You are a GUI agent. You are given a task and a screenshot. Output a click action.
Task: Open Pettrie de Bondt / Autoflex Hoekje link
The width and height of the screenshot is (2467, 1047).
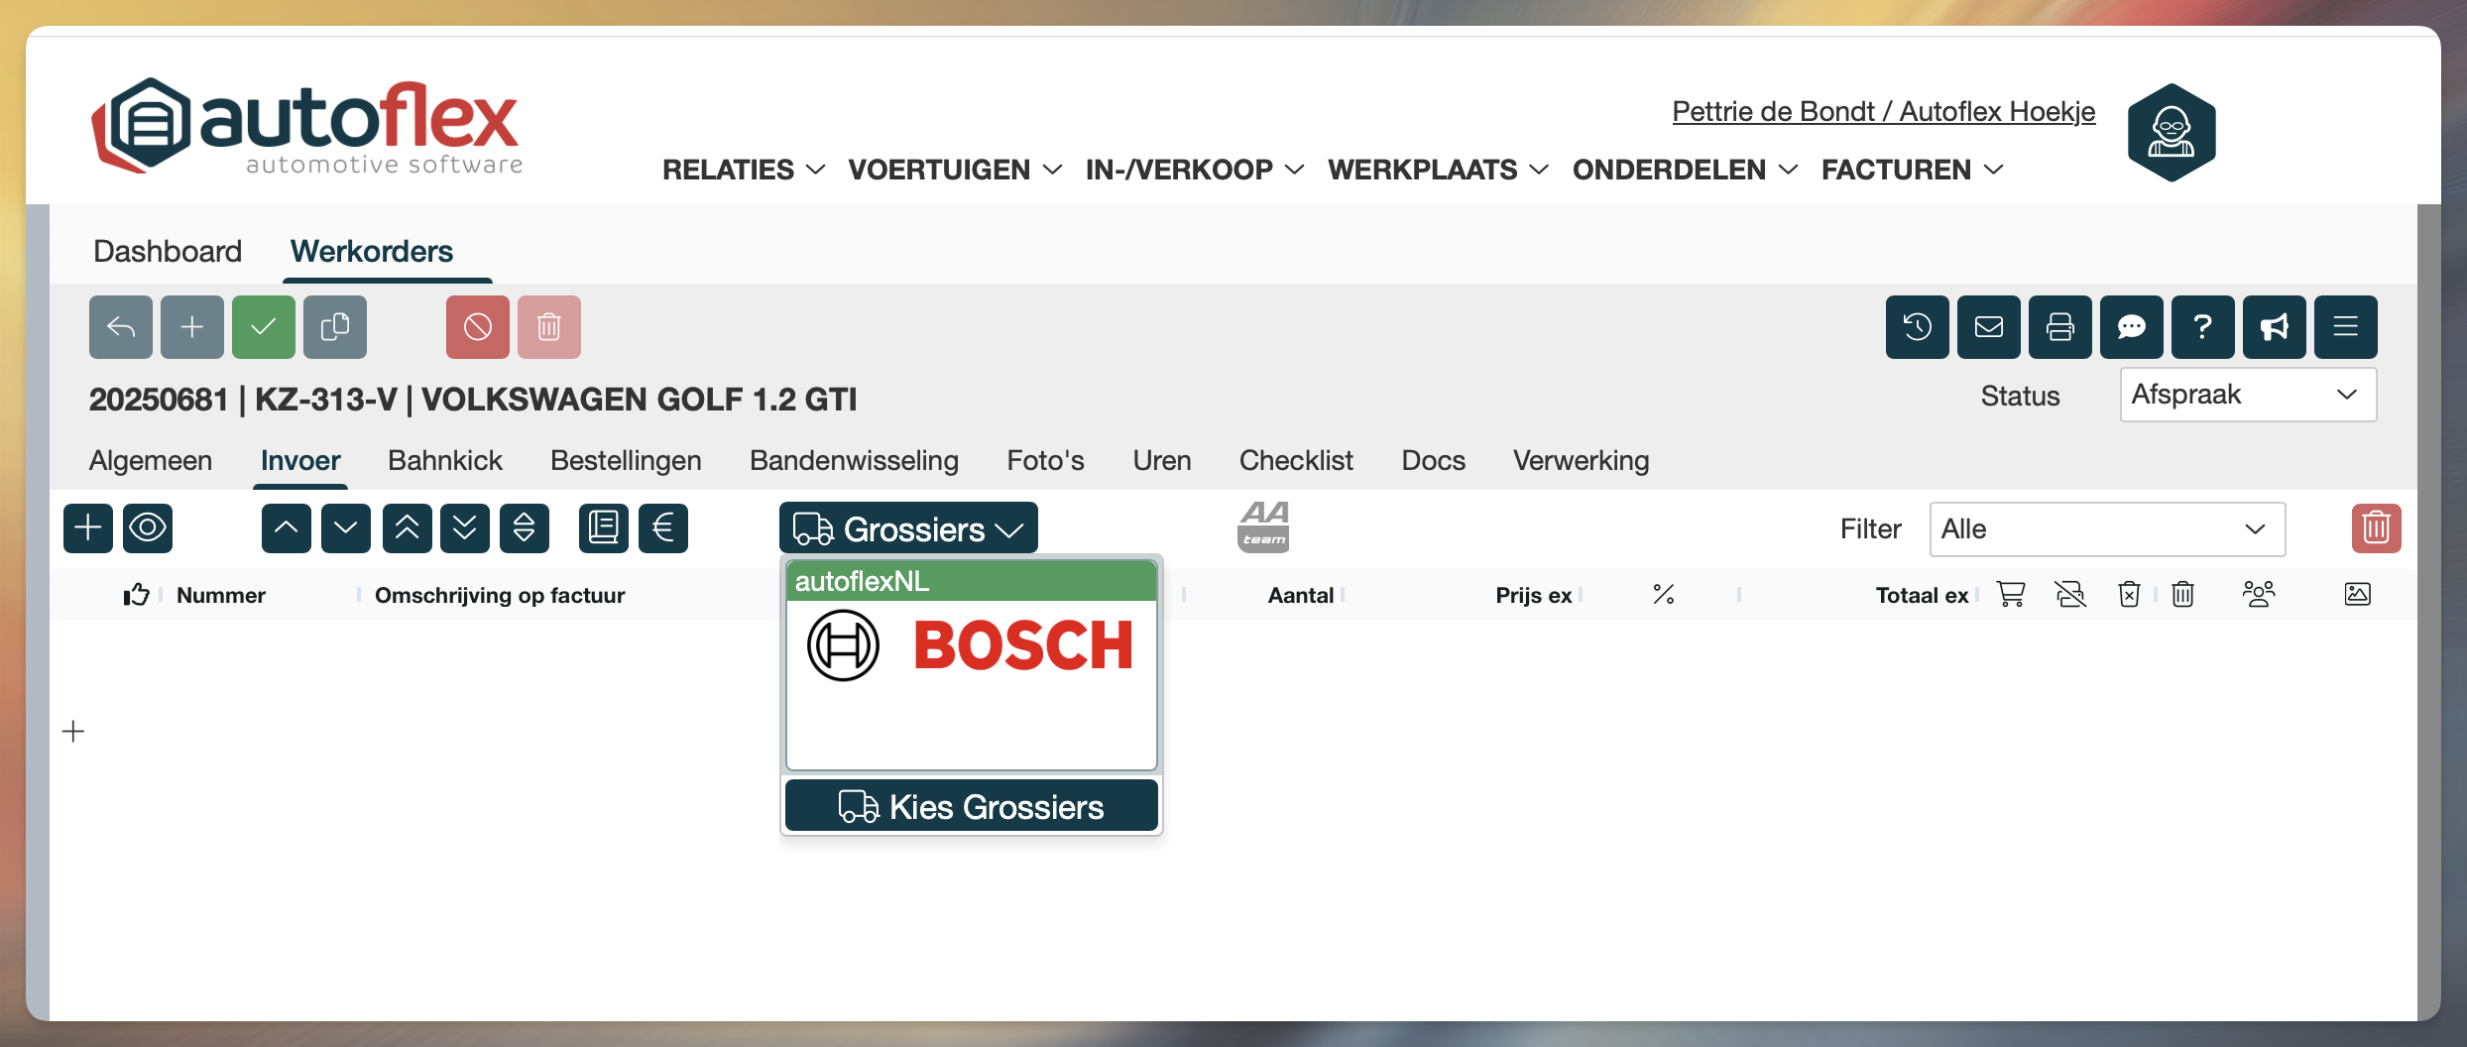pos(1883,111)
